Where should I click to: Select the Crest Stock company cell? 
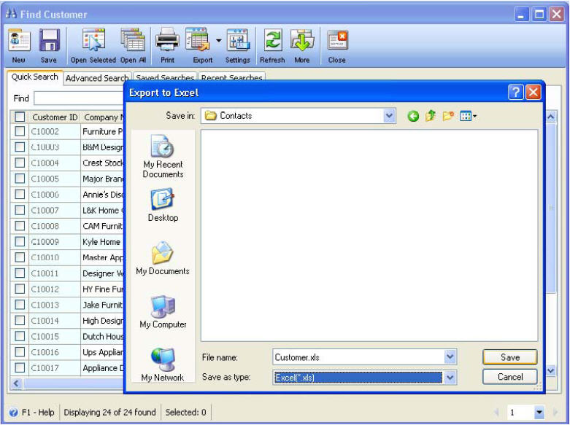click(103, 163)
